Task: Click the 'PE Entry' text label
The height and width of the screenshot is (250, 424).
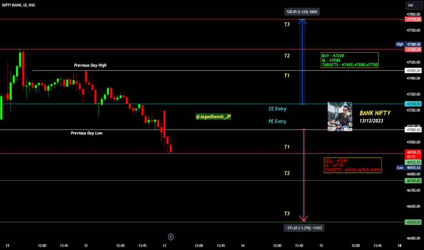Action: [x=278, y=121]
